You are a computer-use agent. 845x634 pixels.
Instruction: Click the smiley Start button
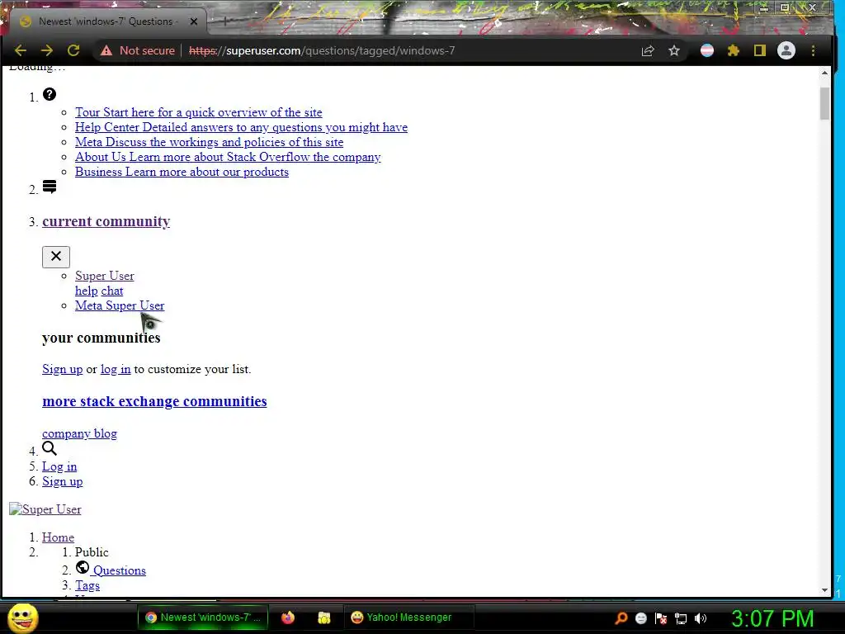pos(22,617)
